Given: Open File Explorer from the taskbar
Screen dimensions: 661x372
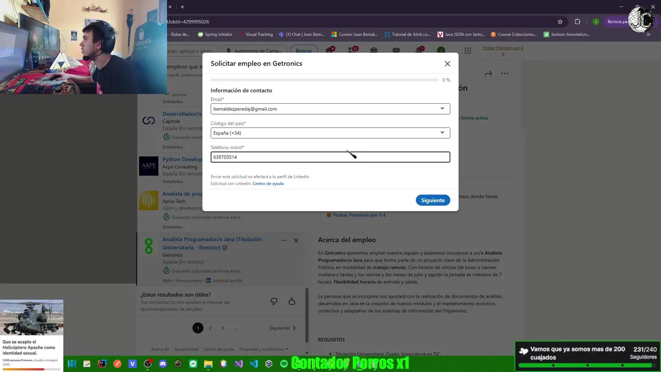Looking at the screenshot, I should coord(208,364).
